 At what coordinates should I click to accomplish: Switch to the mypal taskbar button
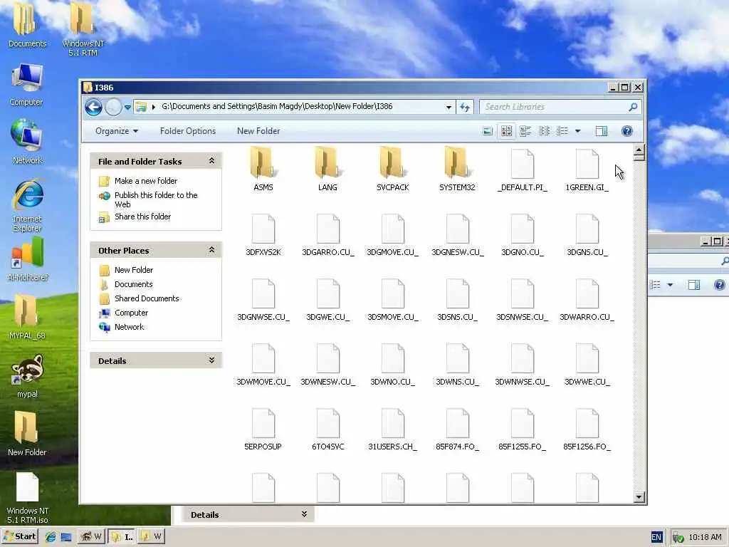(x=91, y=536)
